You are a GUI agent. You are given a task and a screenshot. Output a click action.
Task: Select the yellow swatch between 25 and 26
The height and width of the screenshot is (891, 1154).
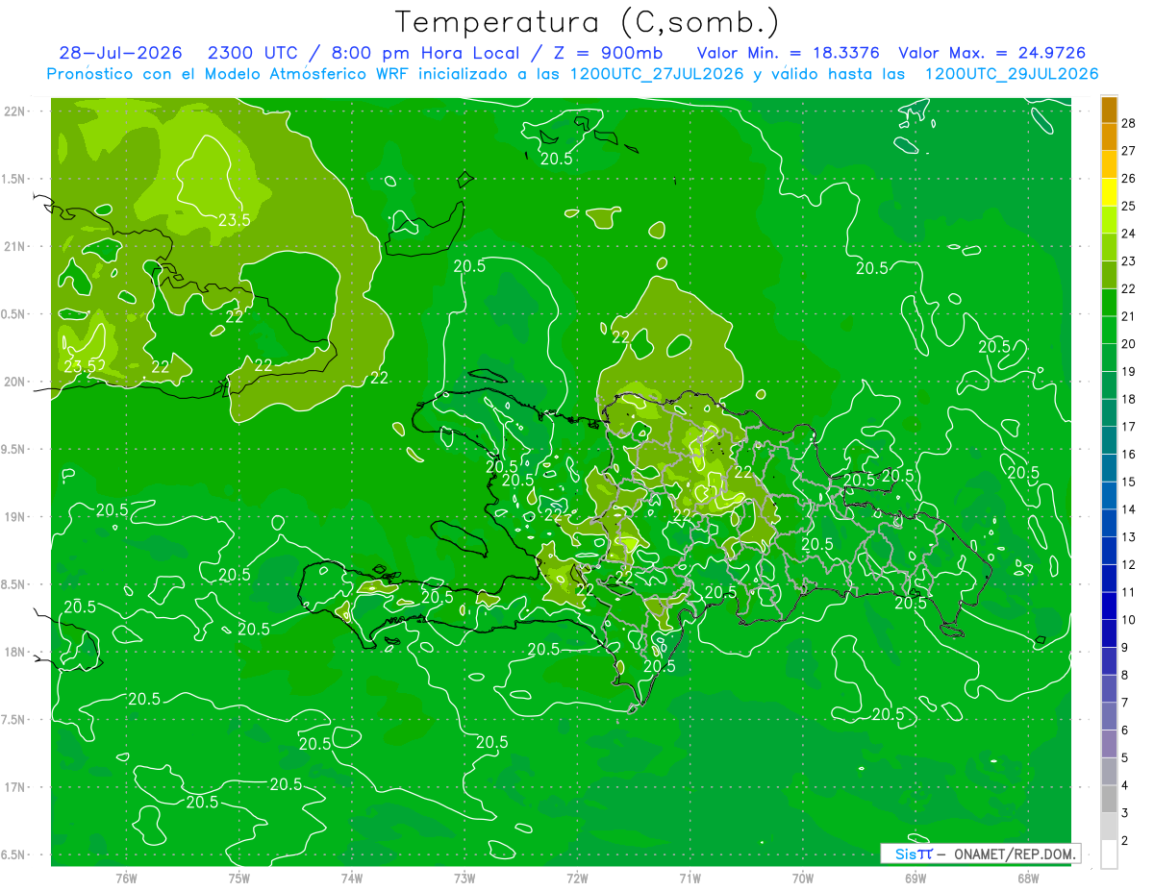[x=1109, y=192]
